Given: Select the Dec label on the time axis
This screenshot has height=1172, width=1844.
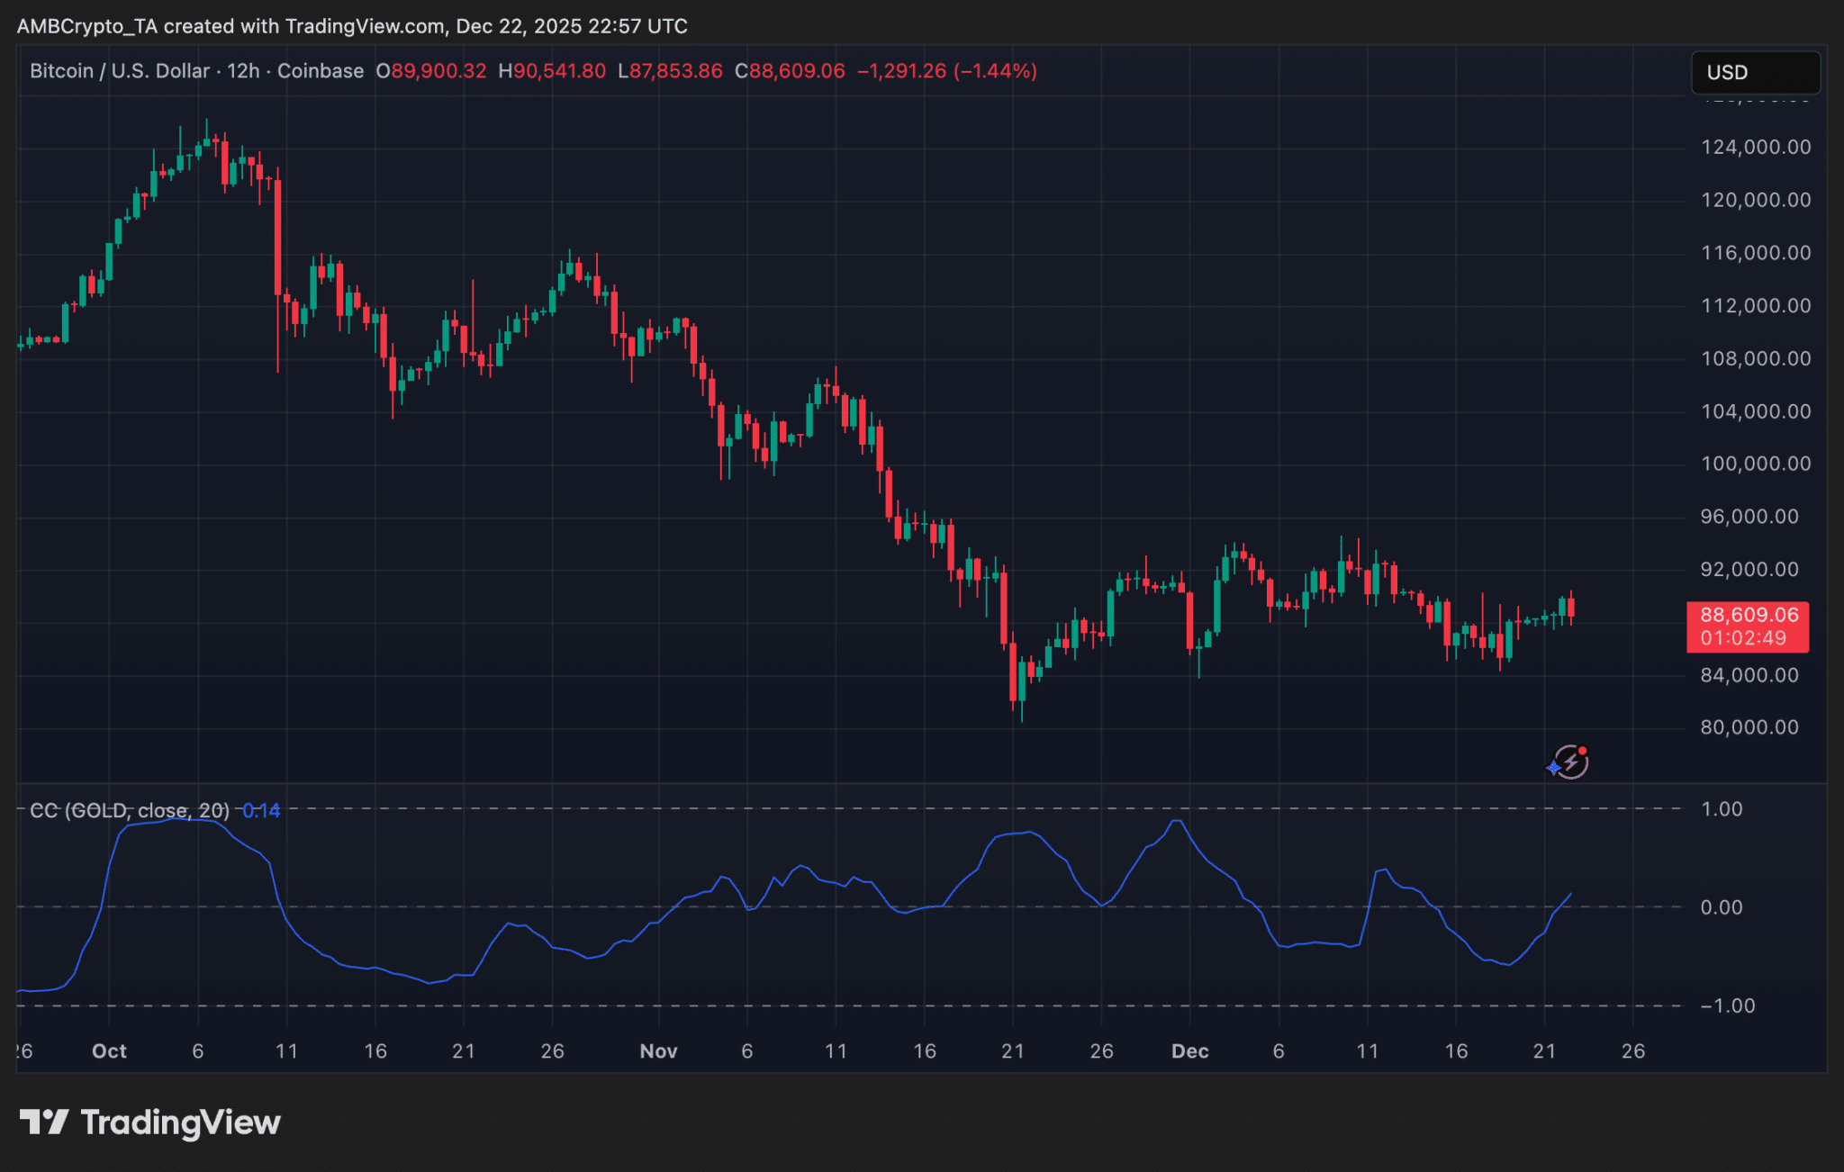Looking at the screenshot, I should click(1189, 1050).
